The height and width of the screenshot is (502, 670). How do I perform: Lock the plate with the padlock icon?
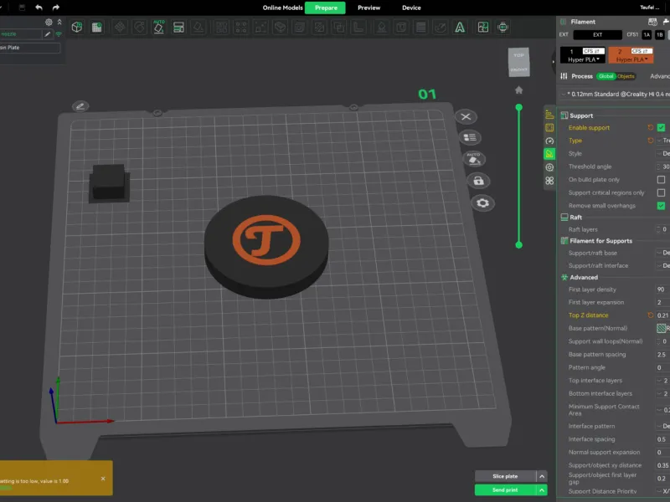478,181
